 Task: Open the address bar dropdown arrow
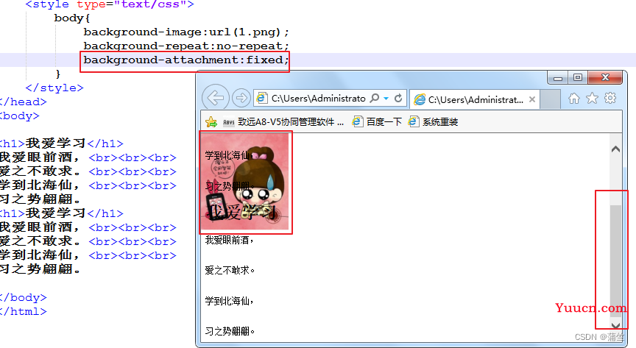[x=386, y=99]
